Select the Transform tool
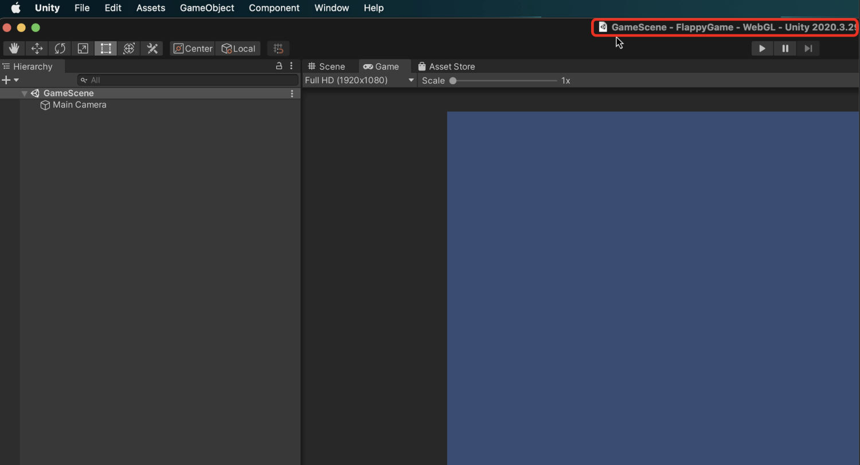This screenshot has width=860, height=465. pos(129,49)
